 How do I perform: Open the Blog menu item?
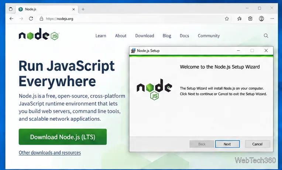tap(167, 36)
